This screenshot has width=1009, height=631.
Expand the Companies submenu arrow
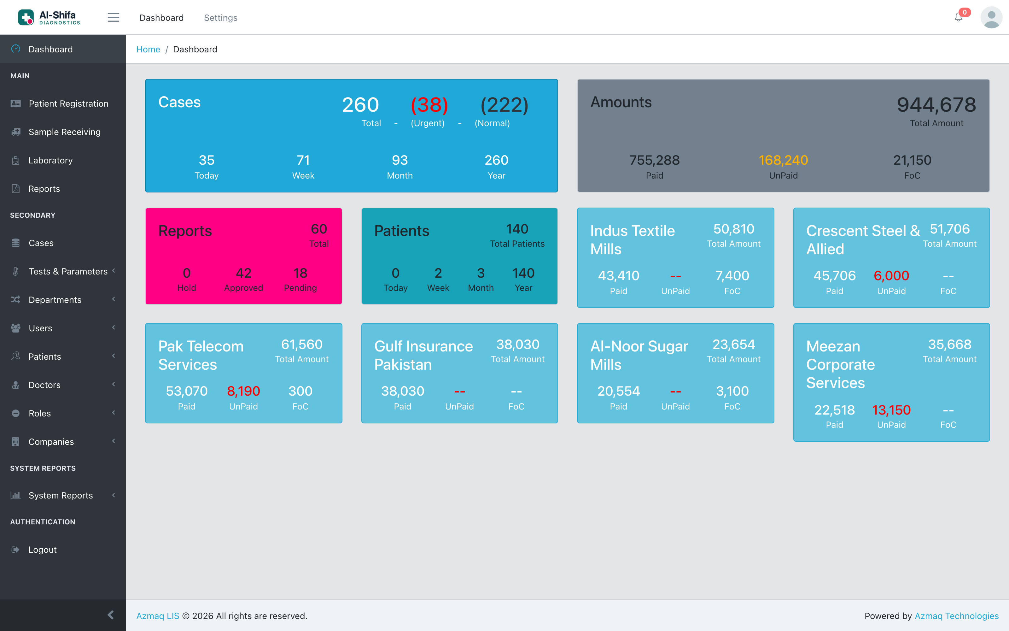pyautogui.click(x=114, y=441)
